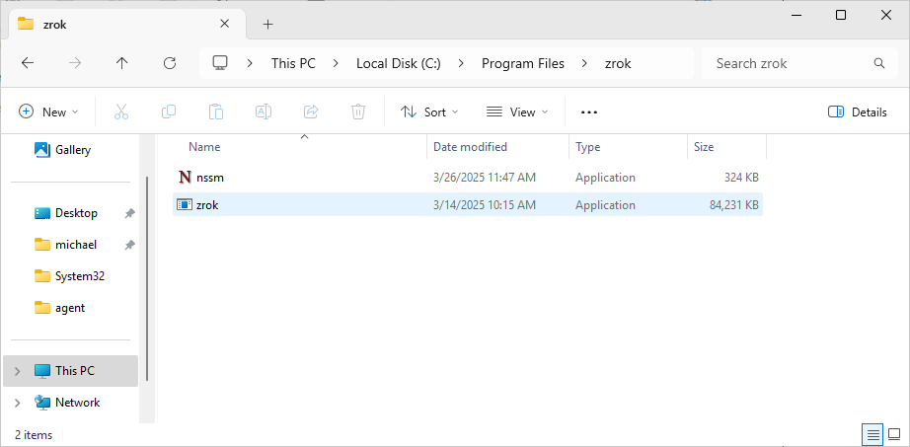The image size is (910, 447).
Task: Open the Sort dropdown menu
Action: tap(429, 112)
